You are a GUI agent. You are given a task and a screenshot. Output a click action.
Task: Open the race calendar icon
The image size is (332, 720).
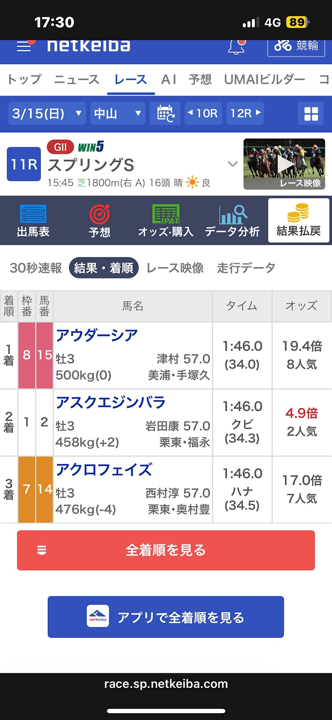[166, 114]
